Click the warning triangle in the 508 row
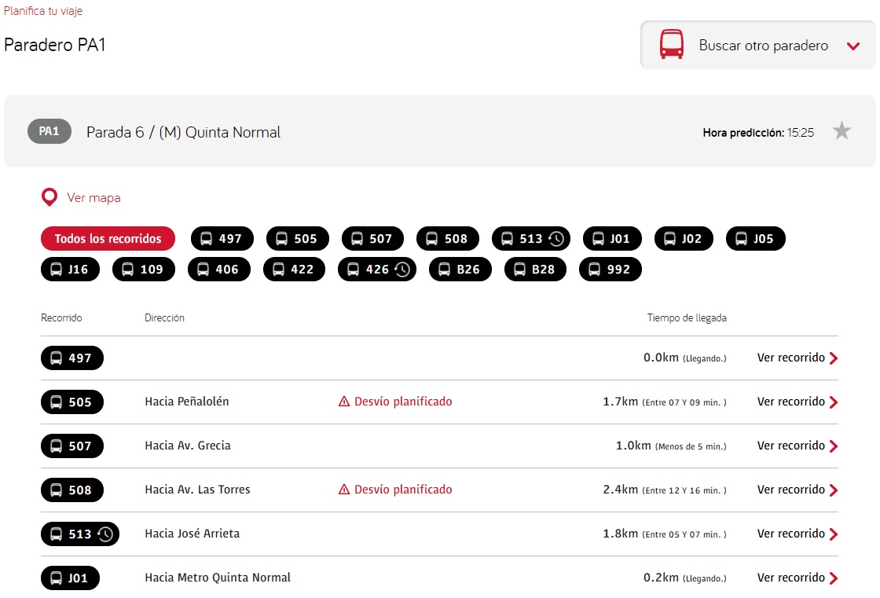880x598 pixels. click(x=343, y=489)
